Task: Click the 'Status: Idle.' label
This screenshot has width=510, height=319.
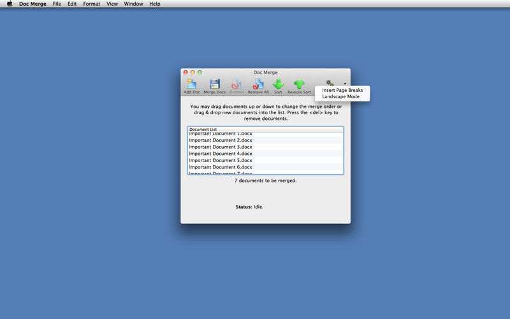Action: click(249, 207)
